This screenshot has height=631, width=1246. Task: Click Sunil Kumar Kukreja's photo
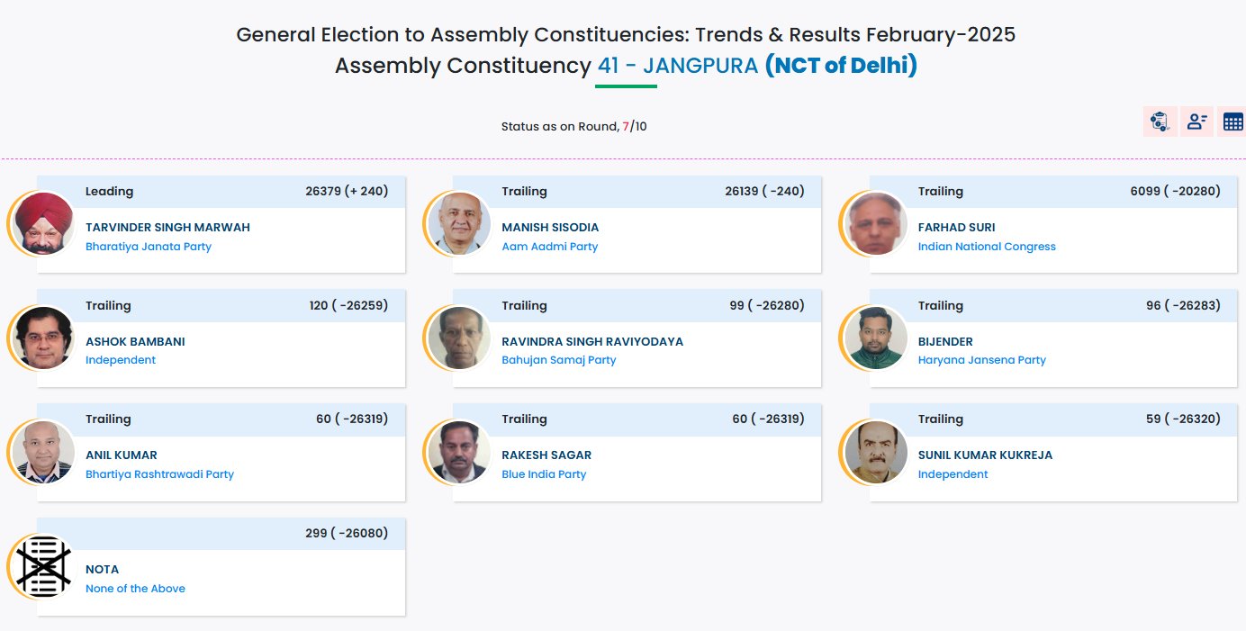point(876,452)
